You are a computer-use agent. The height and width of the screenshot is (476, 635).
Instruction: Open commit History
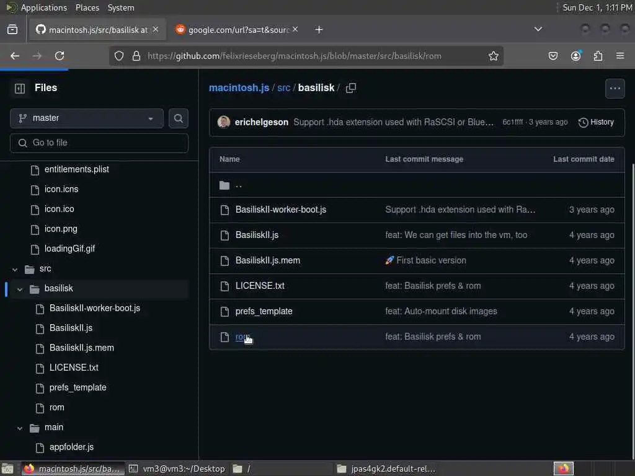pyautogui.click(x=596, y=122)
